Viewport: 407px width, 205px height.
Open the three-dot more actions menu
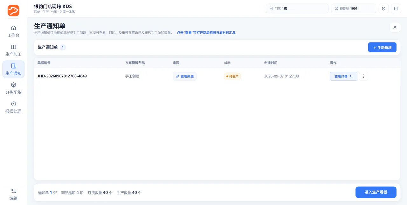click(x=363, y=76)
